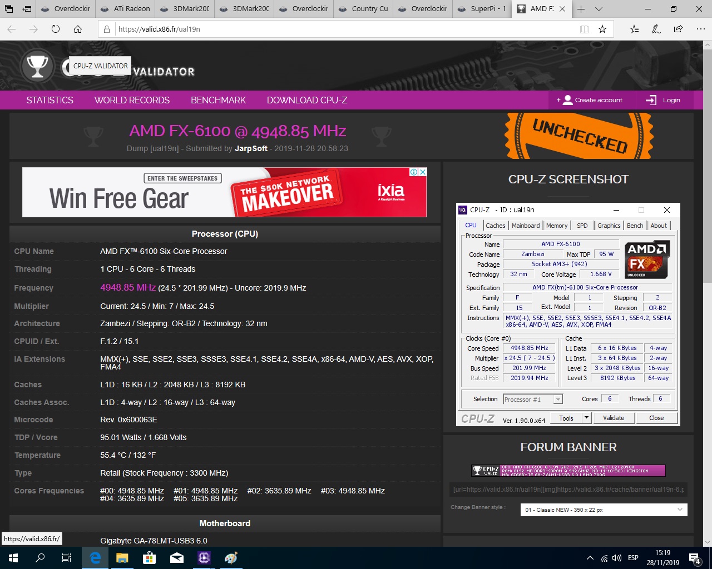Open Windows search from taskbar
Viewport: 712px width, 569px height.
point(40,558)
